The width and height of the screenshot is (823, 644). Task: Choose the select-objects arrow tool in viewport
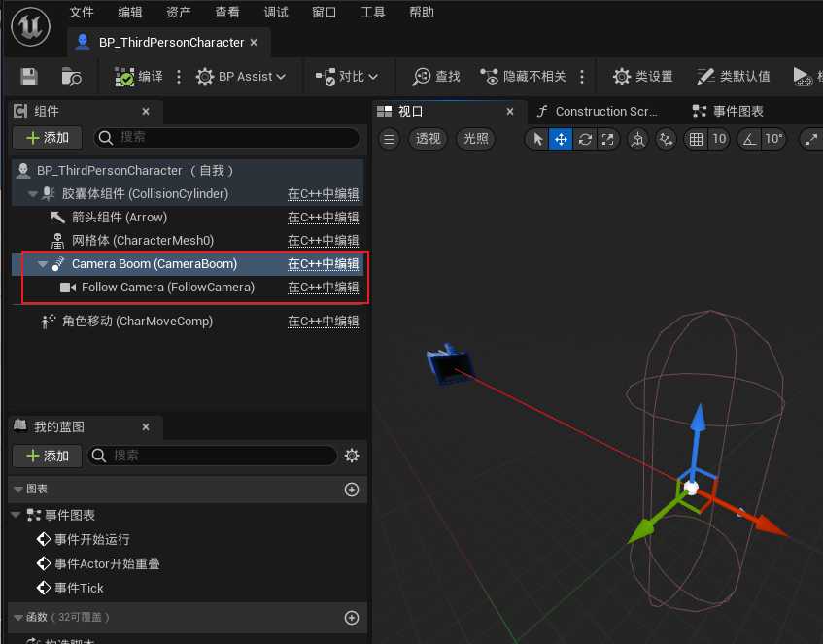pos(537,139)
